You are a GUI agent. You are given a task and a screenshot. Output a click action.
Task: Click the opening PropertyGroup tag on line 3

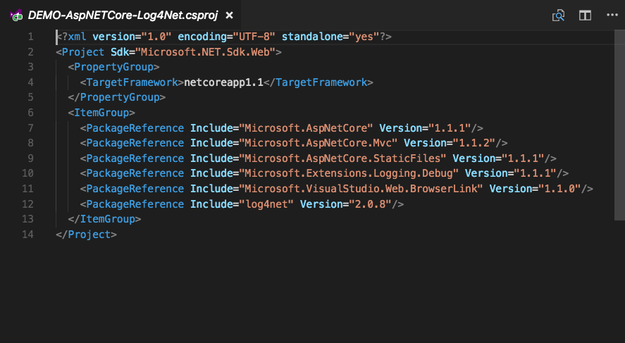(113, 67)
